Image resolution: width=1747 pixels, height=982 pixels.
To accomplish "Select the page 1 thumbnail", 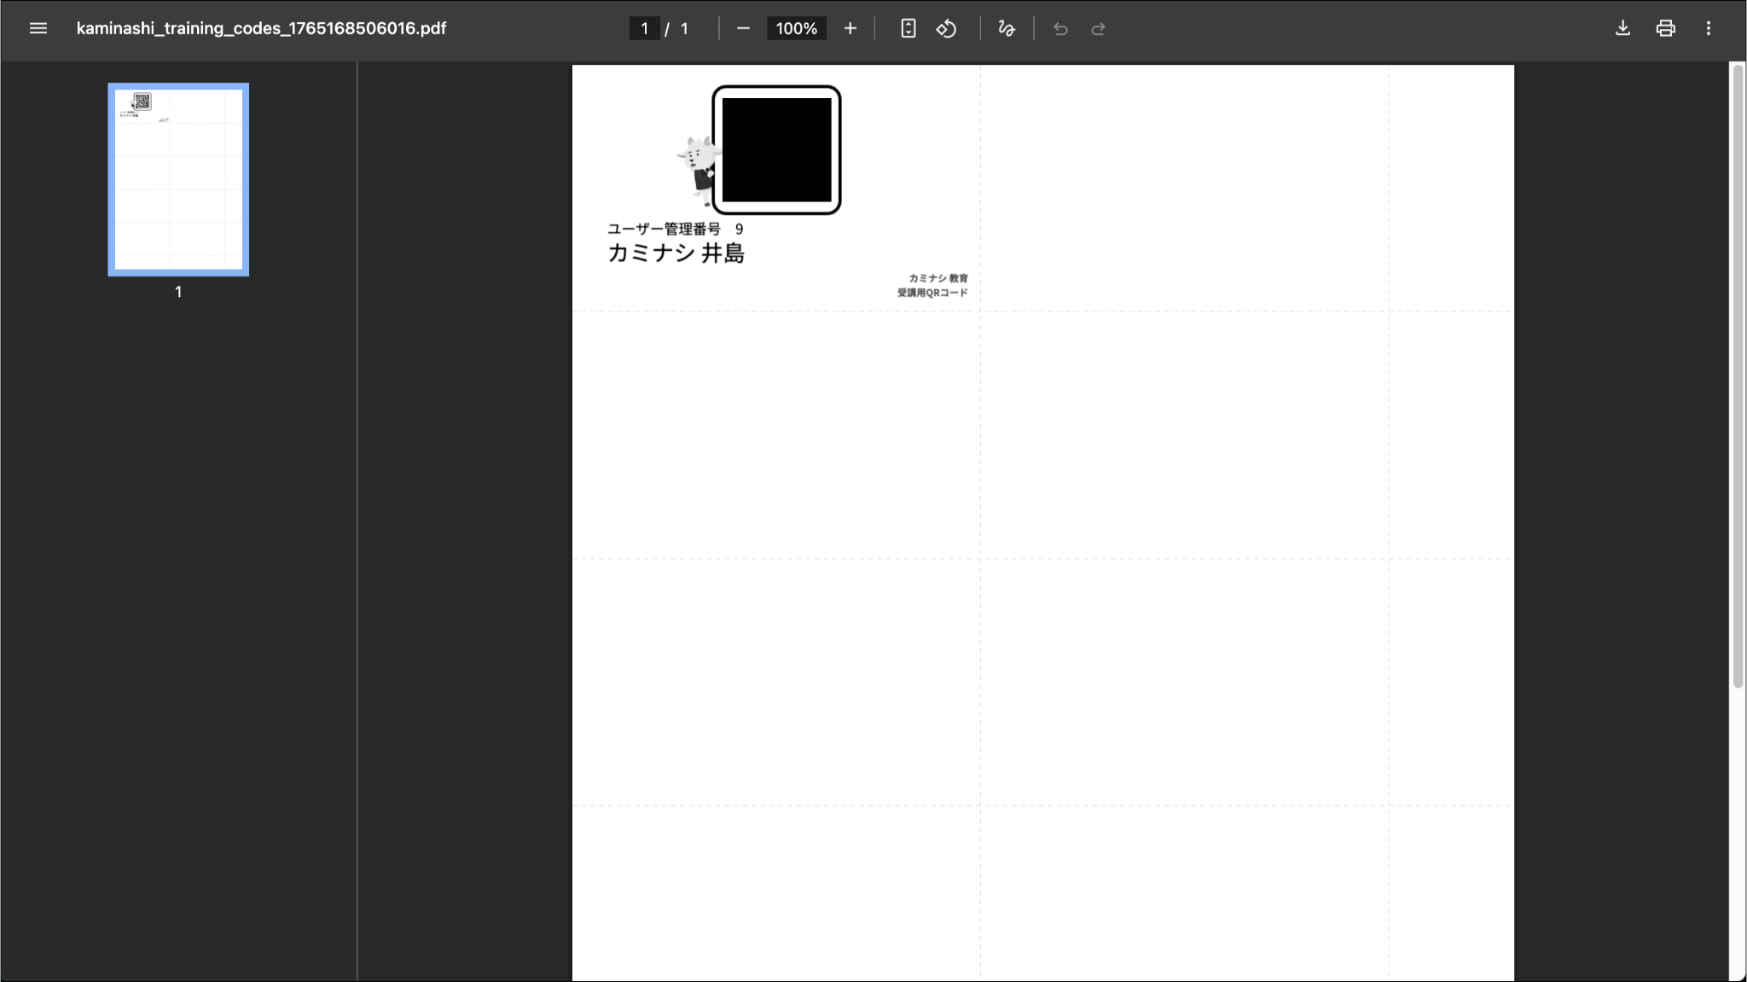I will [x=178, y=179].
